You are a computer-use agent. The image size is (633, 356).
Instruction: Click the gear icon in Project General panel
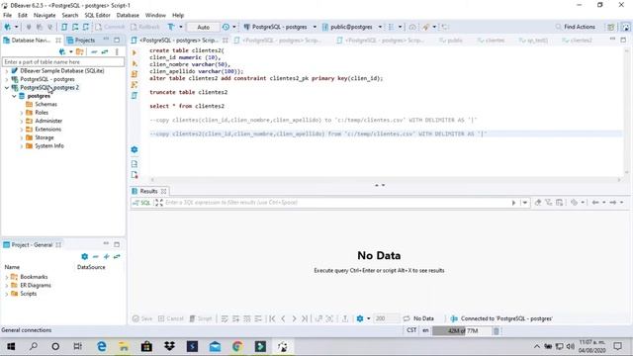[x=84, y=256]
